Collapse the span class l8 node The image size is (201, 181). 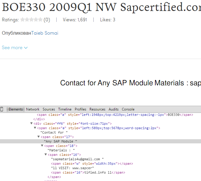point(42,146)
